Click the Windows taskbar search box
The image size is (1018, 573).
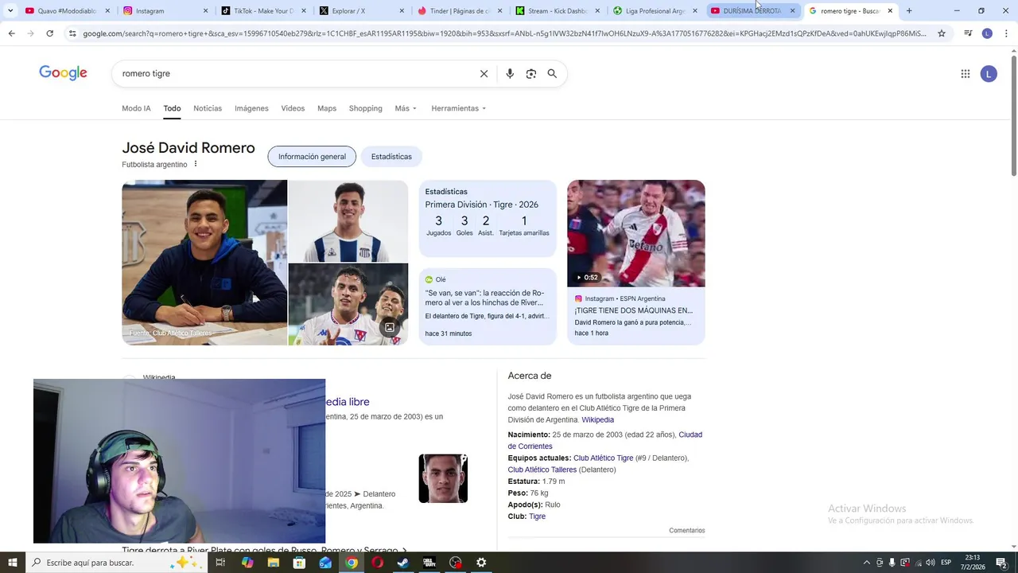(117, 563)
